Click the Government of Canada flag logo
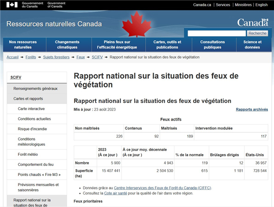The height and width of the screenshot is (207, 274). [x=13, y=5]
